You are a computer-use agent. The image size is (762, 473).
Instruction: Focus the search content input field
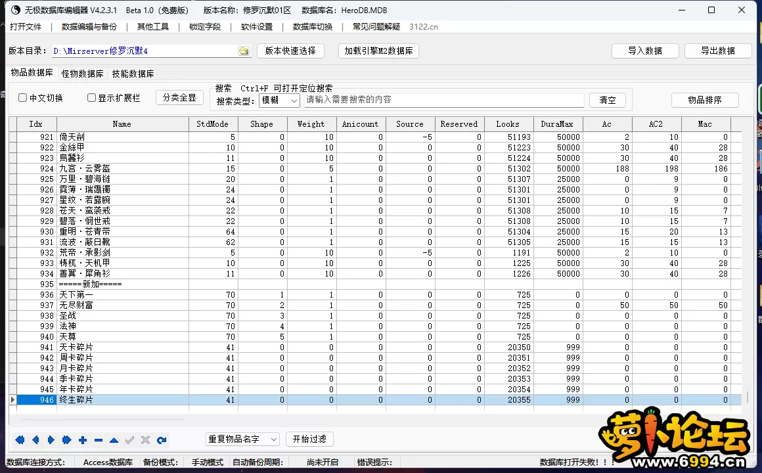(444, 100)
